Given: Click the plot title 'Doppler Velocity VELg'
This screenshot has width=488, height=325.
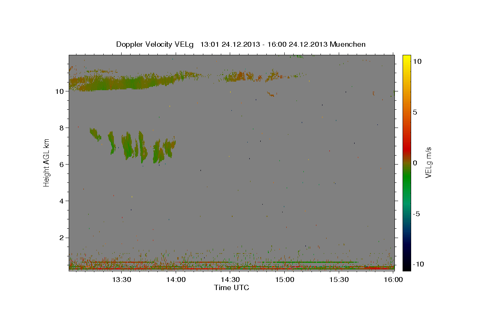Looking at the screenshot, I should (155, 44).
